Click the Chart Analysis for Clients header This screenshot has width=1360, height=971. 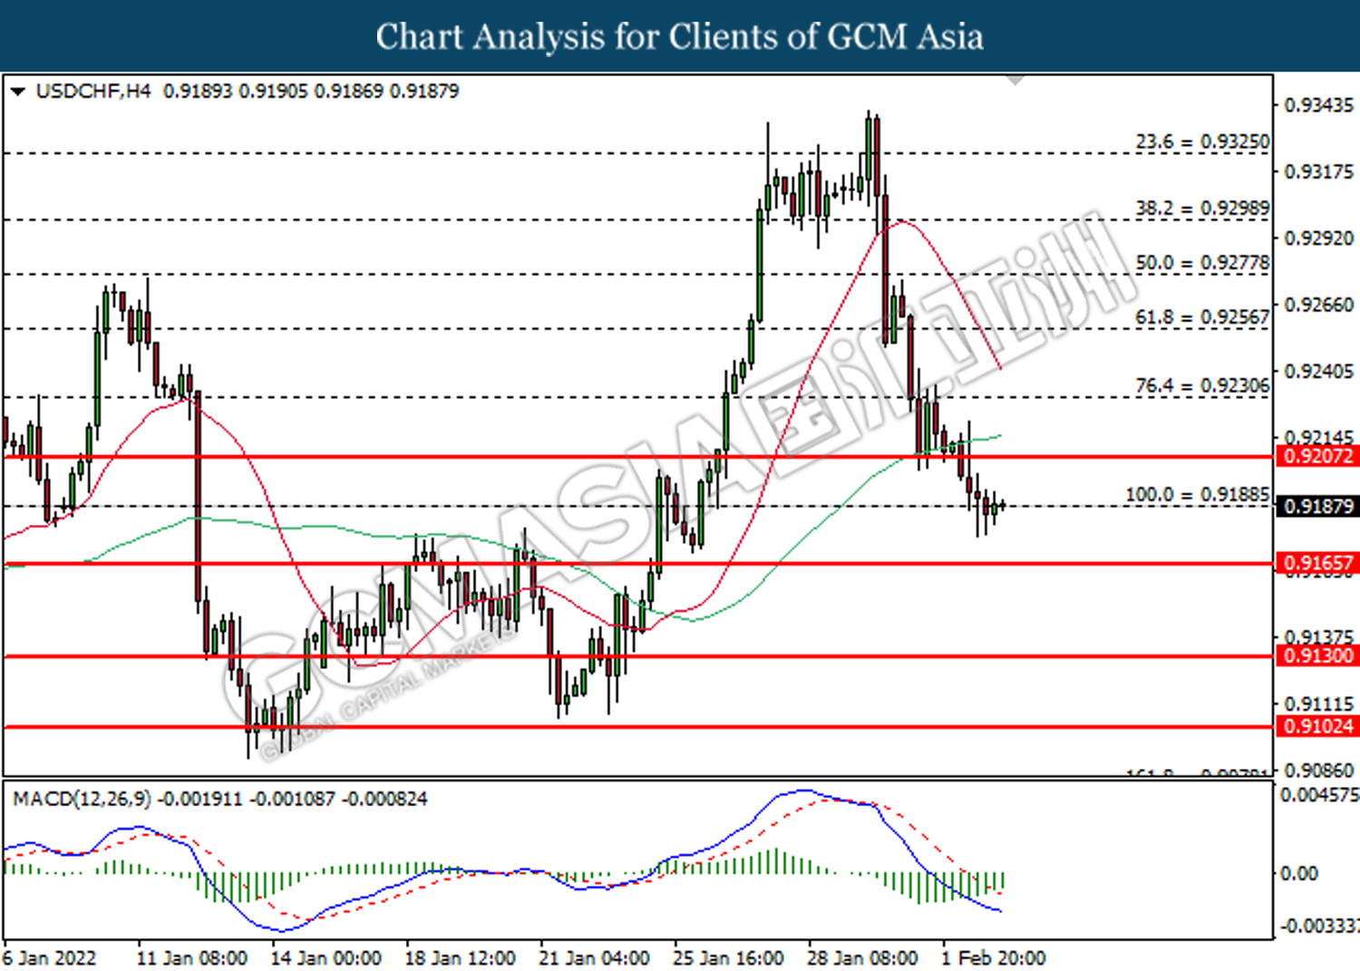pyautogui.click(x=680, y=37)
